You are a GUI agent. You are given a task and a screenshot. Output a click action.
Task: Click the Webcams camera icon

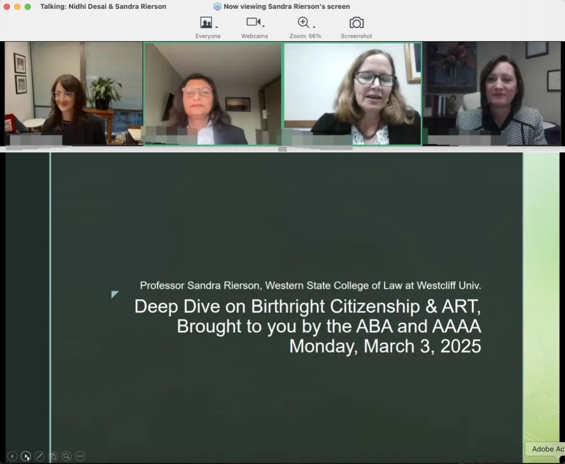[253, 22]
